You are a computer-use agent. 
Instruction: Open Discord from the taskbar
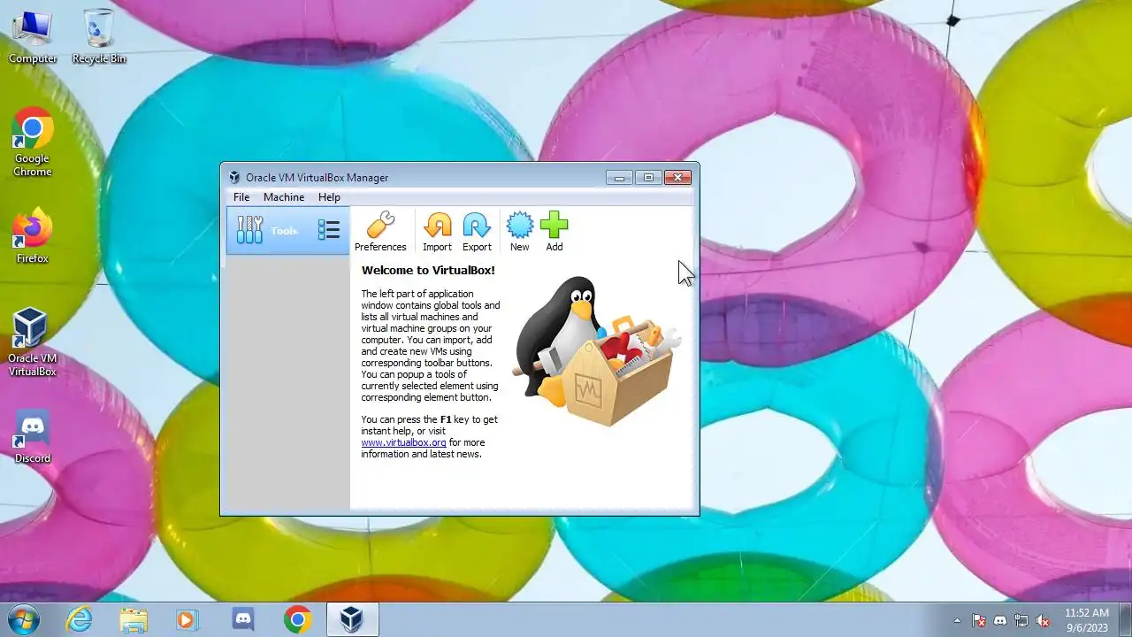click(x=243, y=619)
